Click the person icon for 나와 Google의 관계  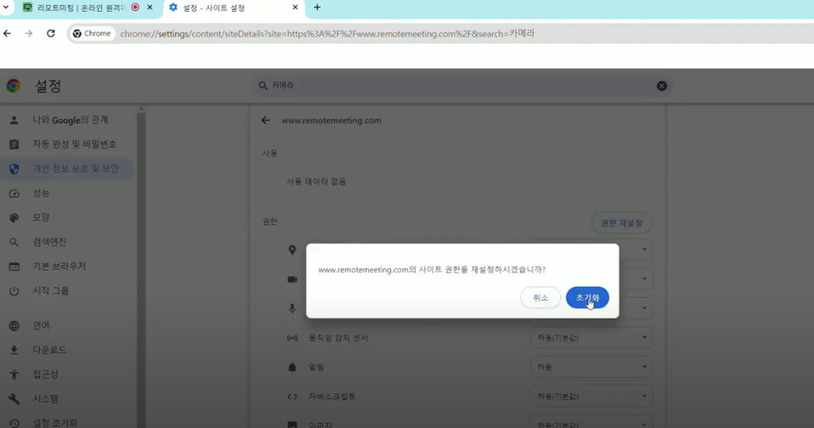(x=14, y=120)
